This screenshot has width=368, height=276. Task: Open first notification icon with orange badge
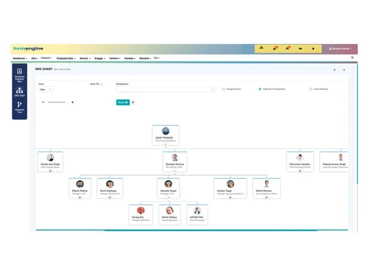pyautogui.click(x=275, y=48)
